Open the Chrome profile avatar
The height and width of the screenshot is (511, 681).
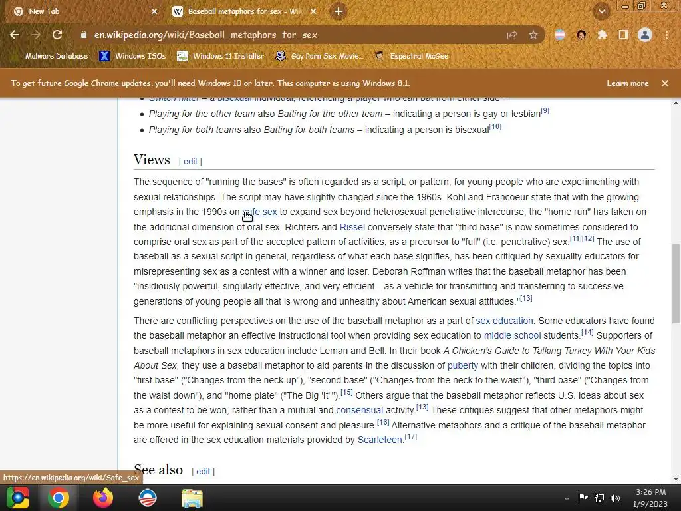click(645, 35)
